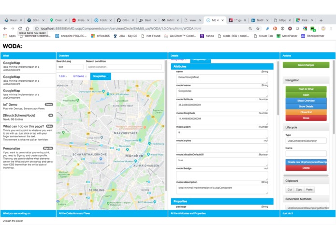
Task: Click the Marienplatz map marker
Action: [x=127, y=149]
